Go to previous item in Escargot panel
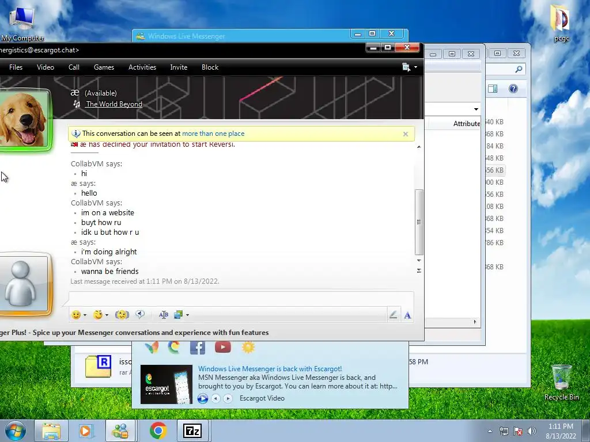Screen dimensions: 590x442 click(x=215, y=398)
